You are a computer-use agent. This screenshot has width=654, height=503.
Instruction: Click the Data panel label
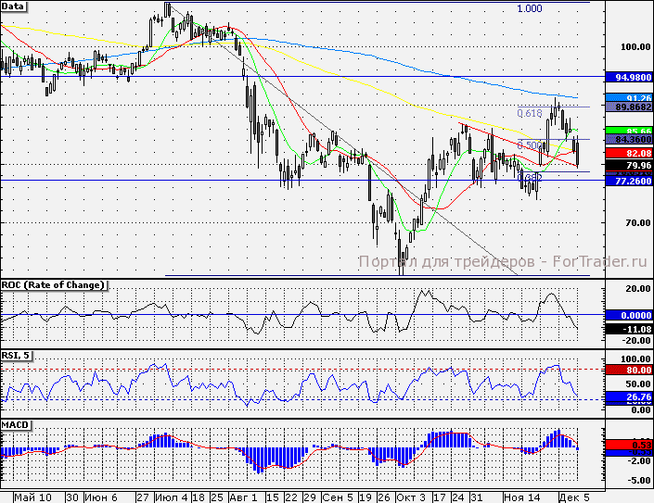click(x=13, y=6)
